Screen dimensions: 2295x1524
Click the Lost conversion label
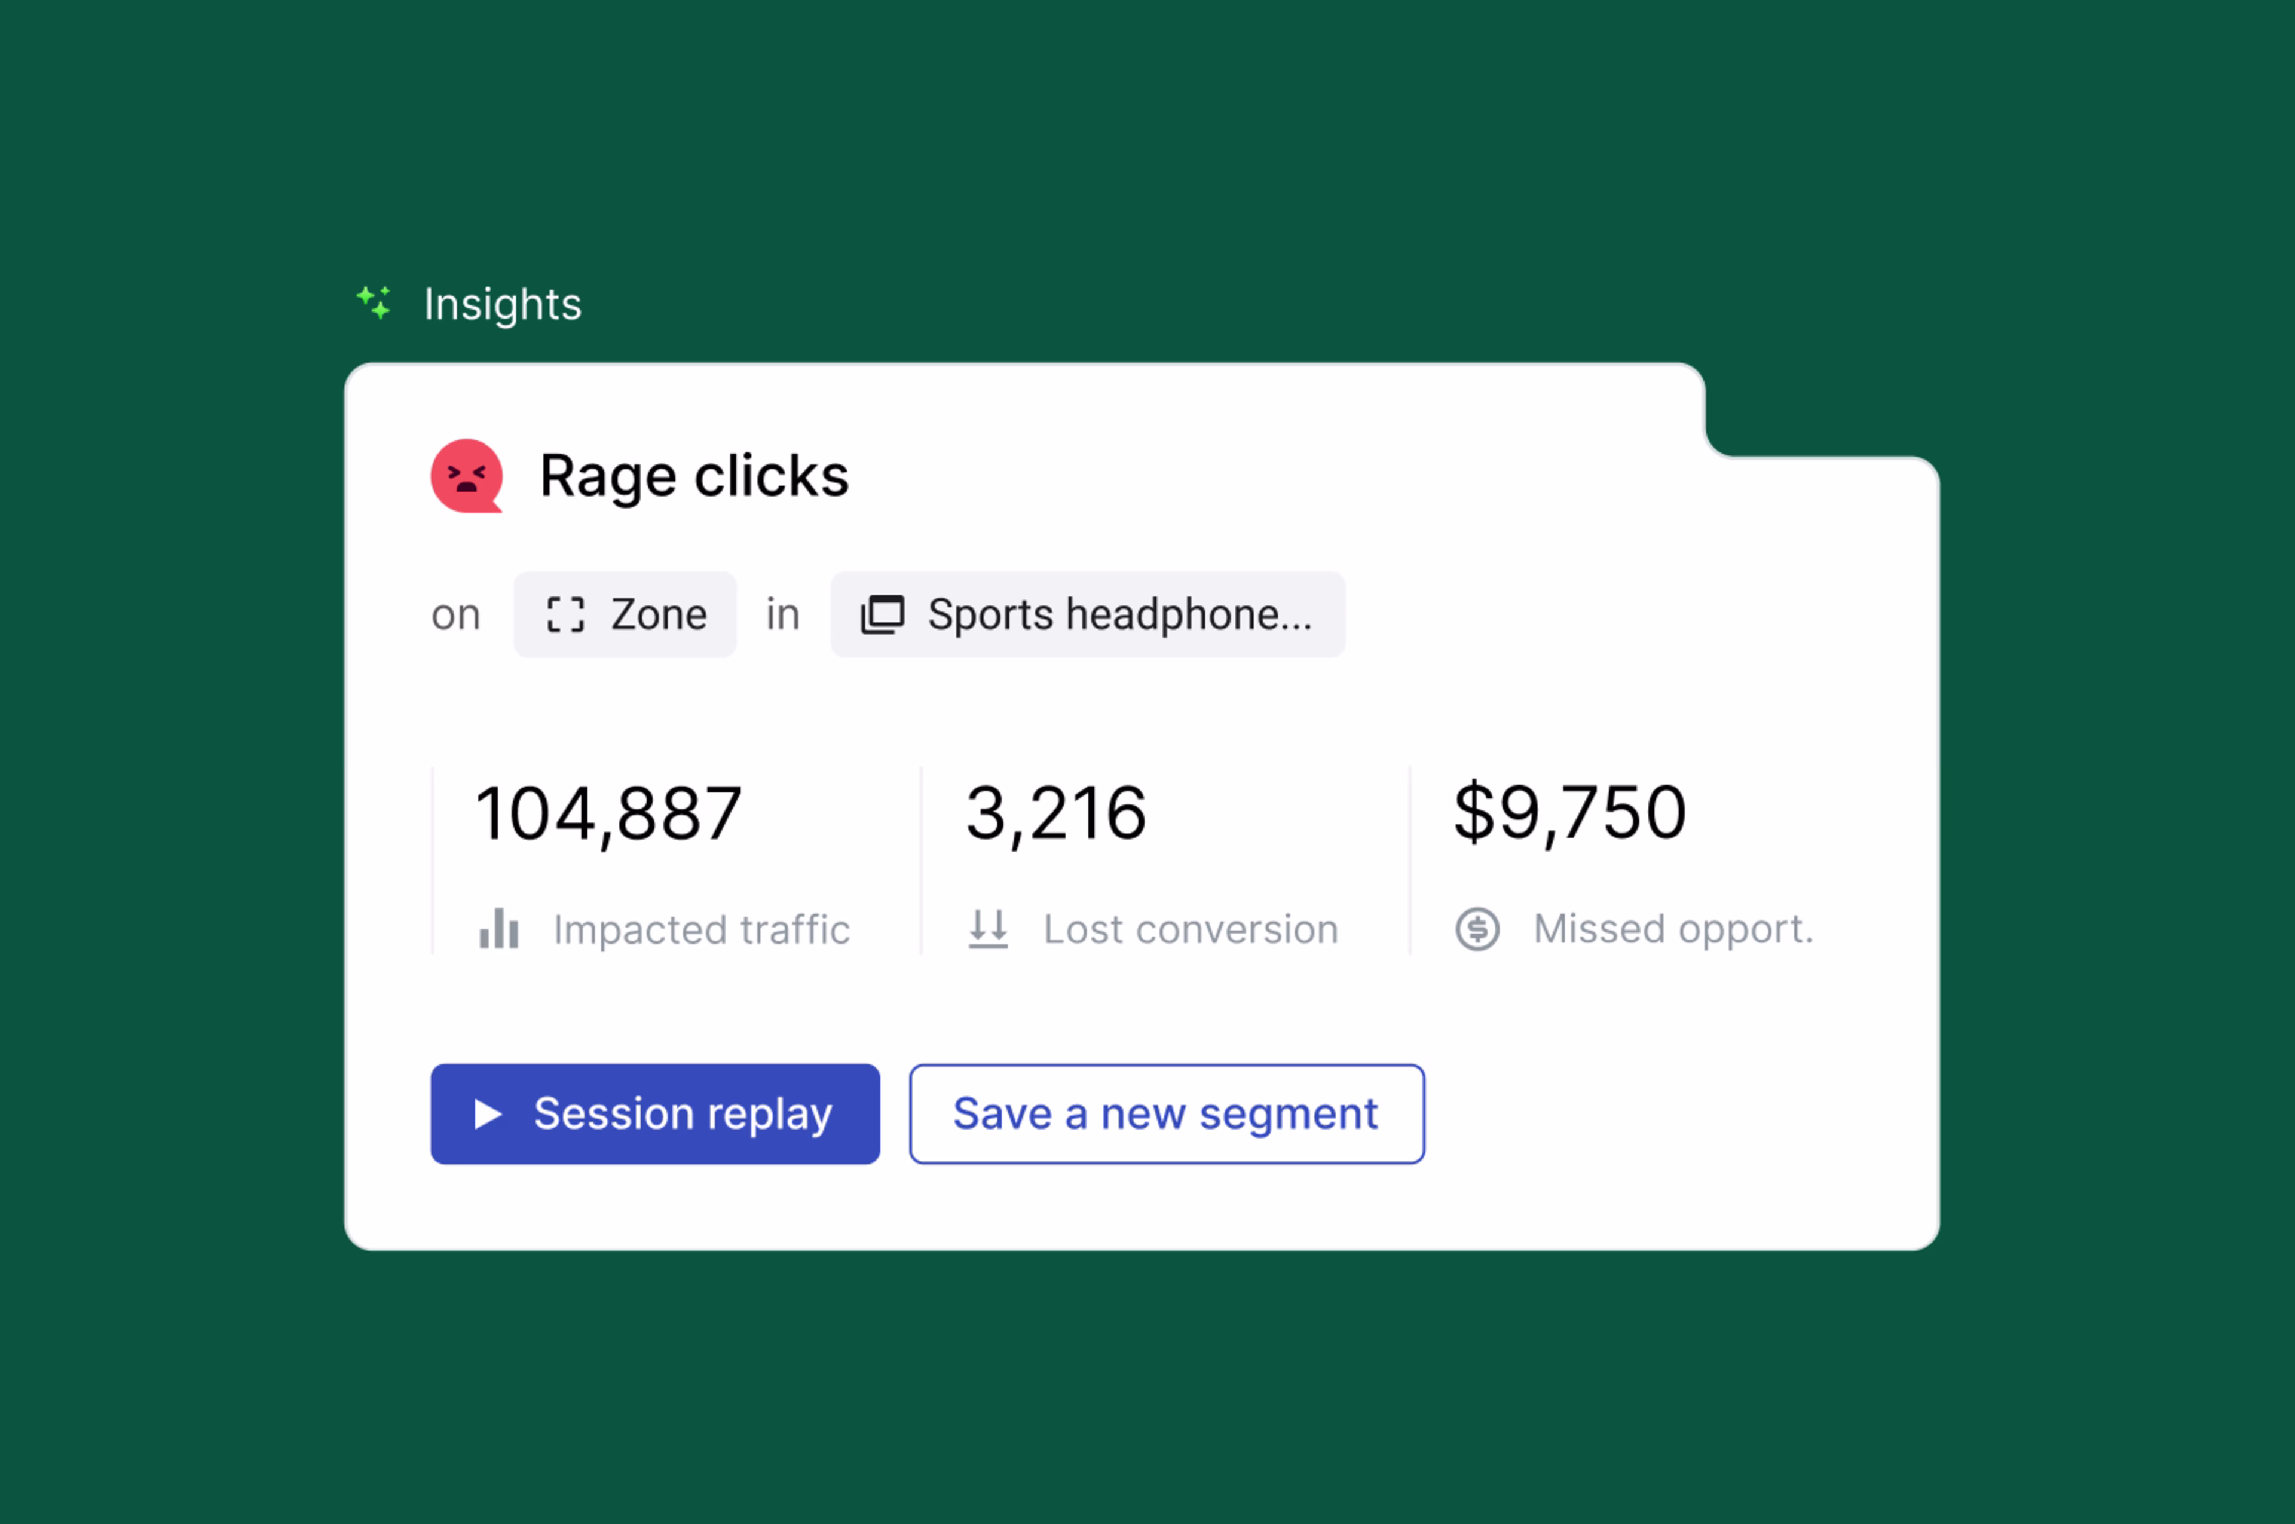(x=1191, y=929)
